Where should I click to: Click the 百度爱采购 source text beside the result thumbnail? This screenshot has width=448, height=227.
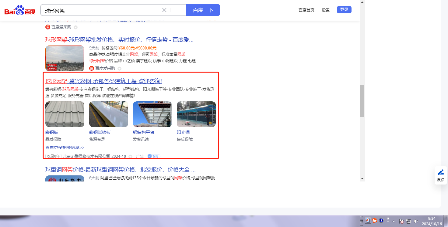coord(105,68)
